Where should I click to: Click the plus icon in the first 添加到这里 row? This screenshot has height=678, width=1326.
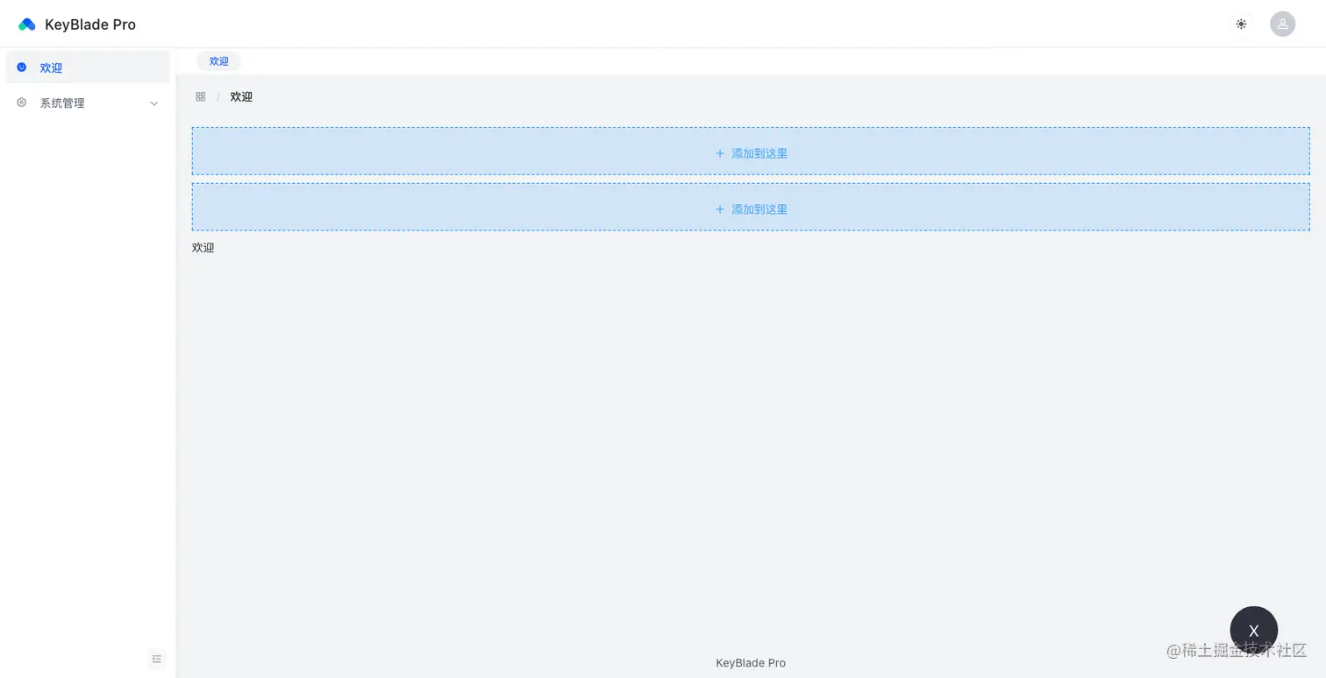point(720,153)
